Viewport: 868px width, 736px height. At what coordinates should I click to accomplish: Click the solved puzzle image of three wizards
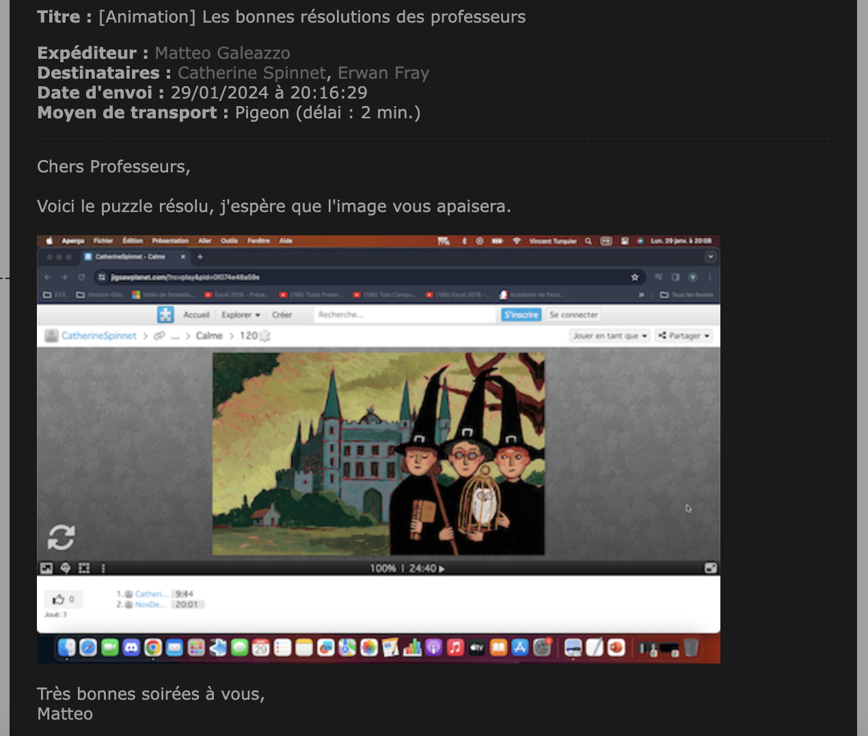pos(379,454)
